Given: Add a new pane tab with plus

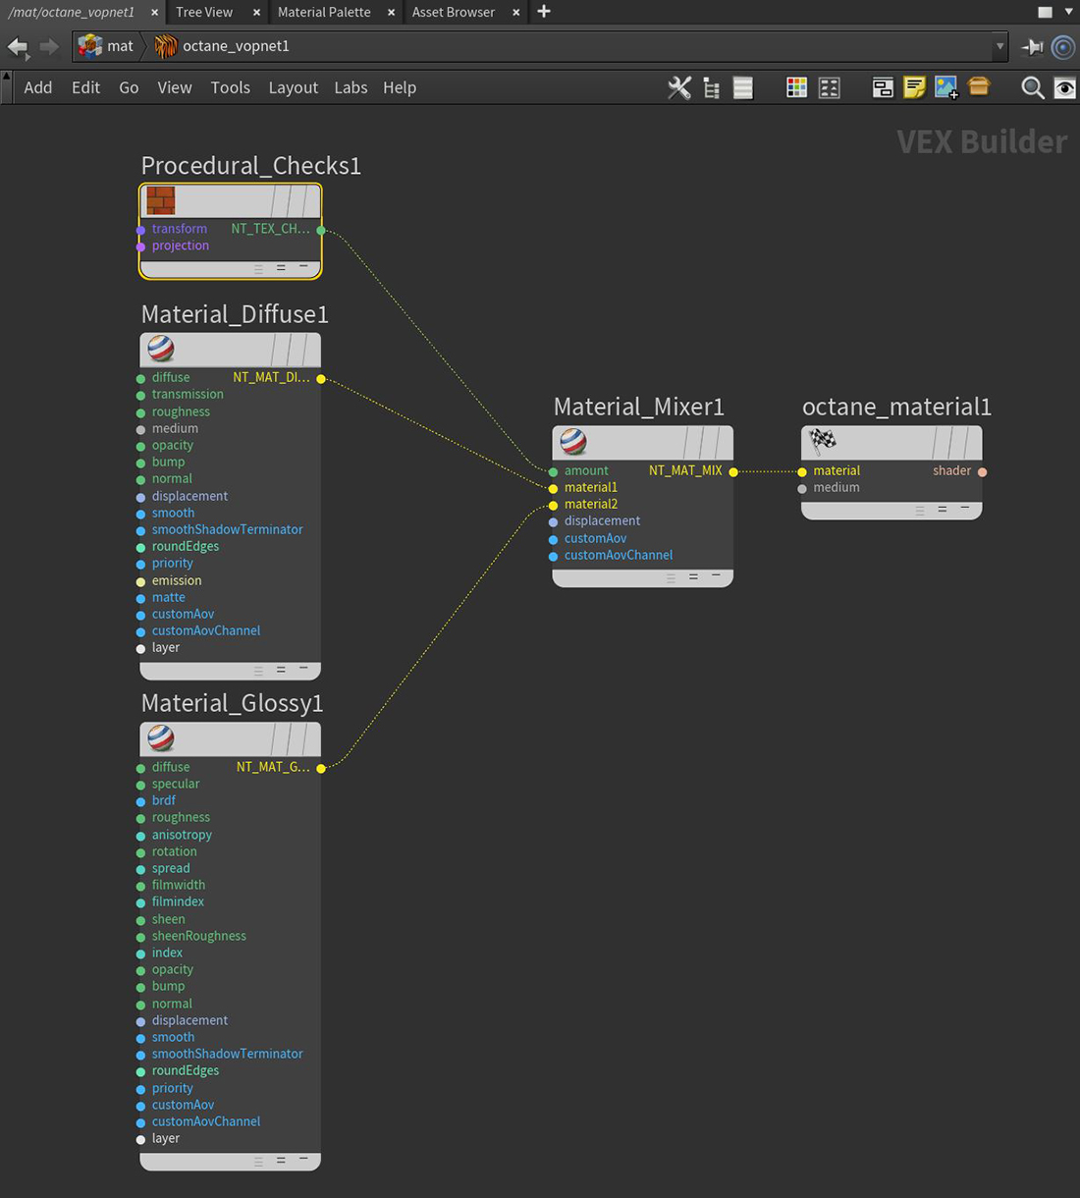Looking at the screenshot, I should pos(544,12).
